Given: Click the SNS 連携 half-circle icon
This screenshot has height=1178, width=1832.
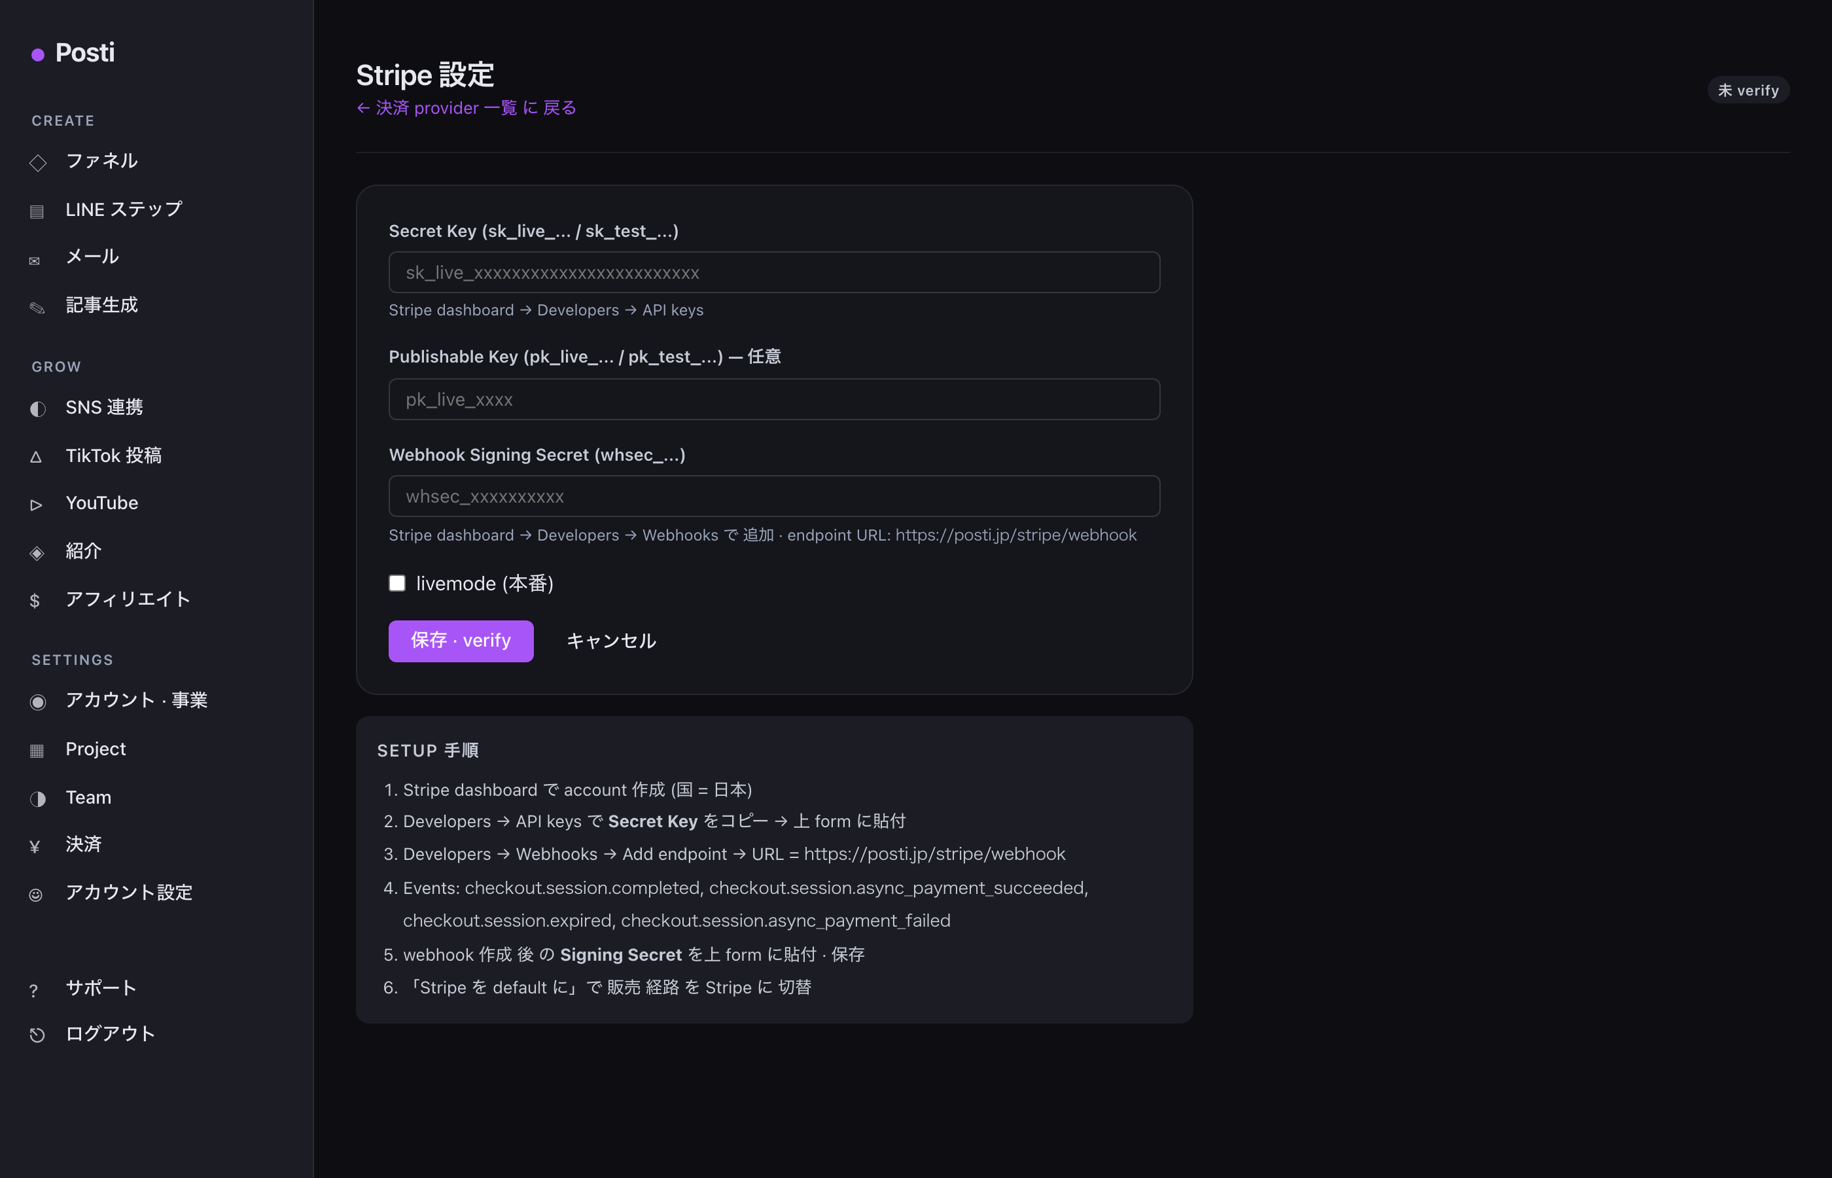Looking at the screenshot, I should click(37, 408).
